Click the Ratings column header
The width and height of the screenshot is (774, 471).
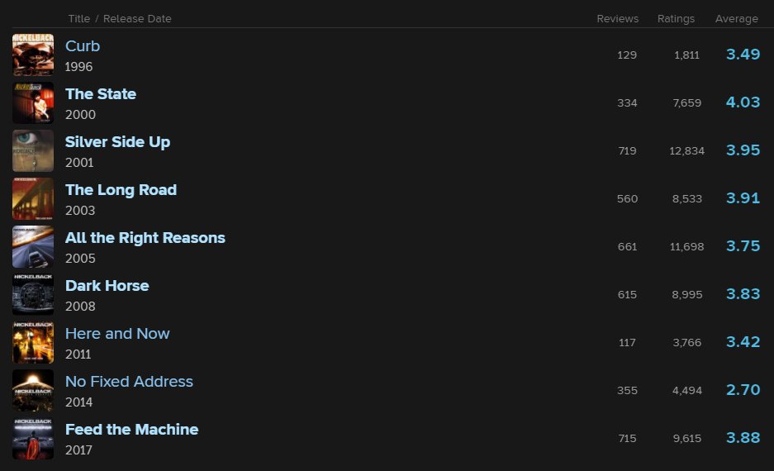pos(676,19)
